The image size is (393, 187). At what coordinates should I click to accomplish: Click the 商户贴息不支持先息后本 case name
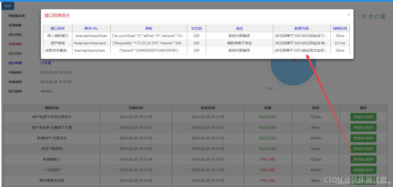[x=52, y=117]
